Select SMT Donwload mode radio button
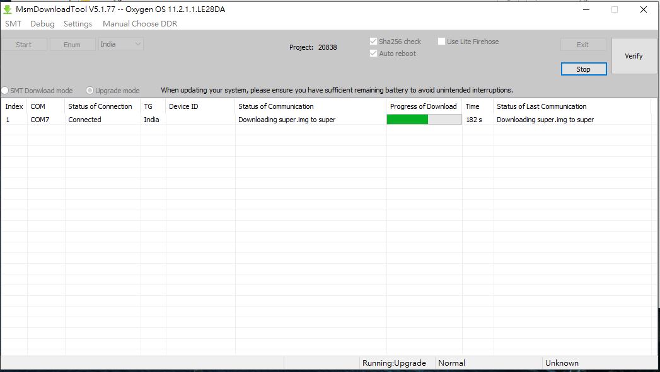Image resolution: width=660 pixels, height=372 pixels. 5,91
